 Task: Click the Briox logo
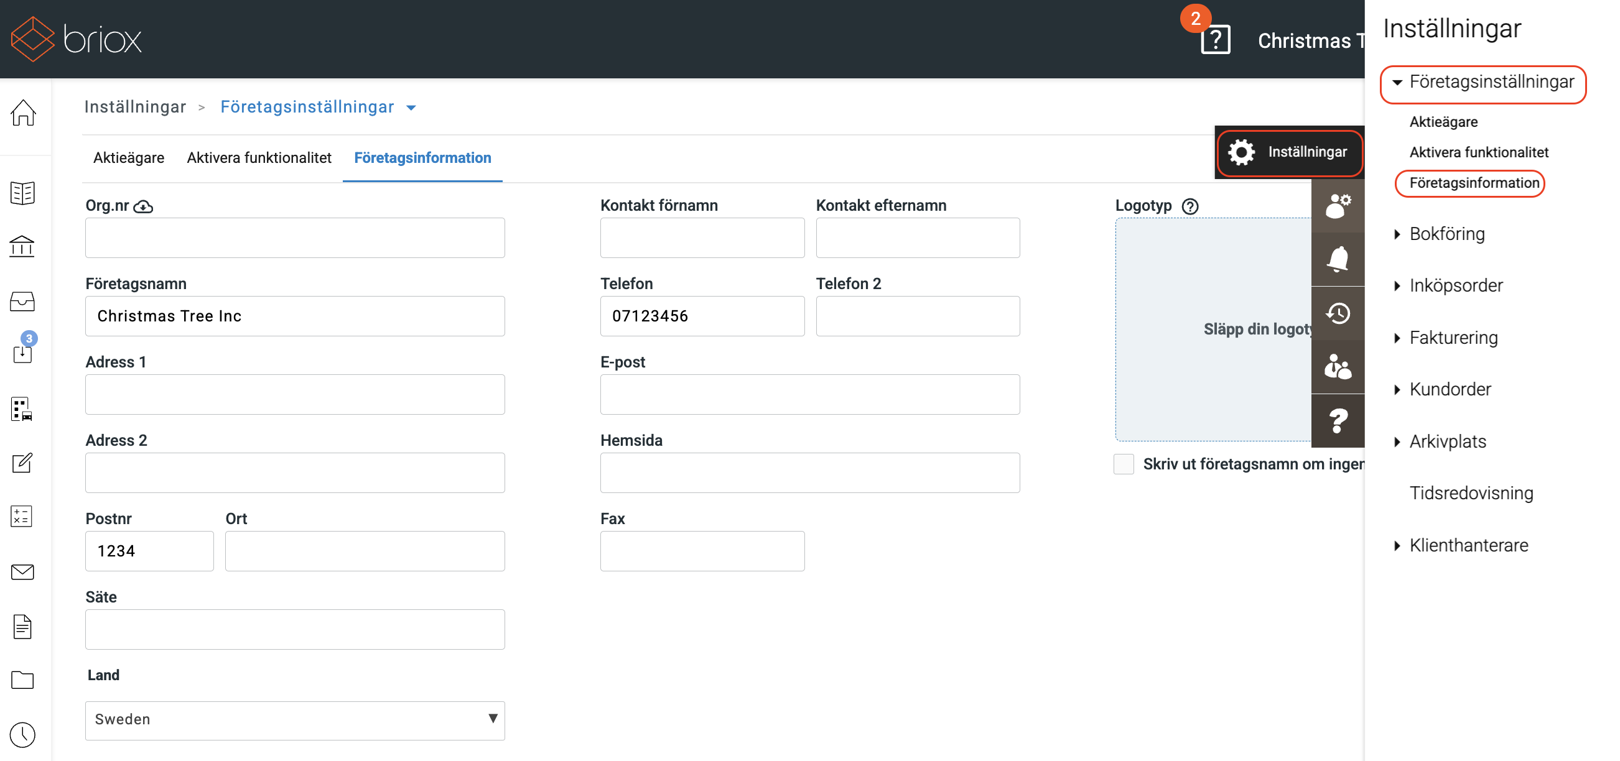pos(76,39)
